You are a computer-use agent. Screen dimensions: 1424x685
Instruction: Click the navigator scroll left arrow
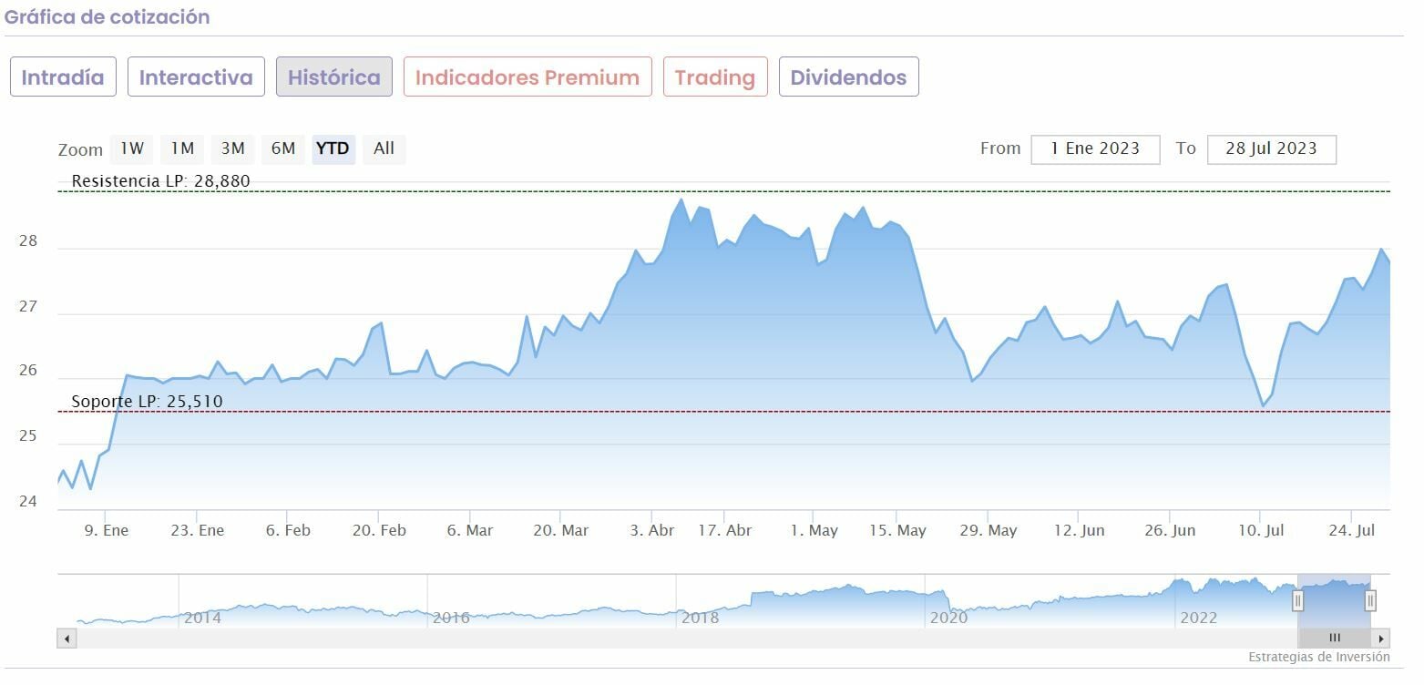tap(66, 639)
